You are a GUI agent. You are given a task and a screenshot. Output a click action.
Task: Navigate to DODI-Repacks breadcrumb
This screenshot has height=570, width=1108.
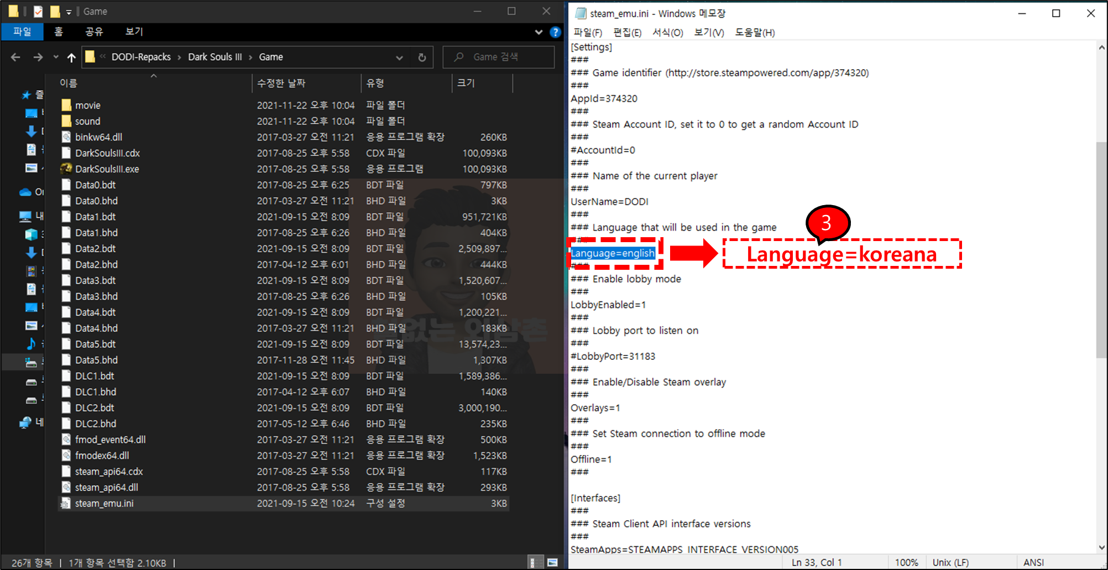[141, 57]
